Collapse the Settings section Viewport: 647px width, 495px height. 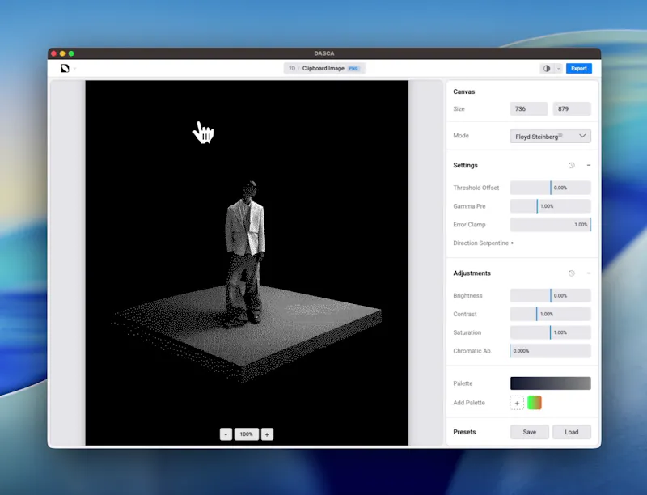coord(589,166)
